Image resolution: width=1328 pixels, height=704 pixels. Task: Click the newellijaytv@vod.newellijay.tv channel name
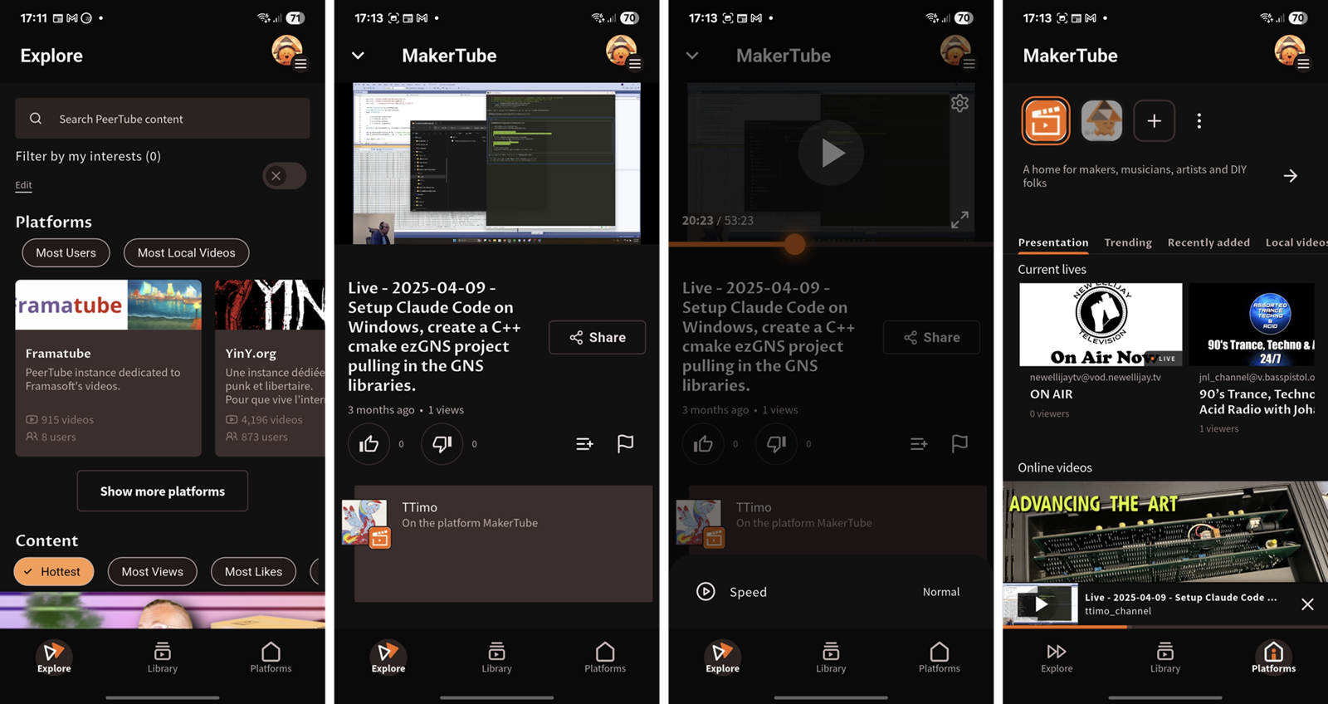[x=1096, y=377]
